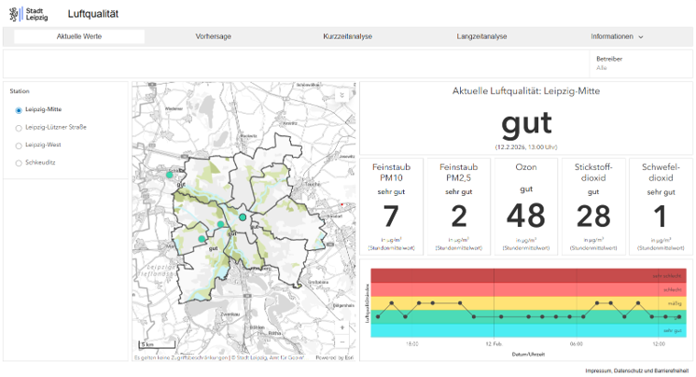Click the Leipzig-Mitte station marker on map

coord(243,217)
